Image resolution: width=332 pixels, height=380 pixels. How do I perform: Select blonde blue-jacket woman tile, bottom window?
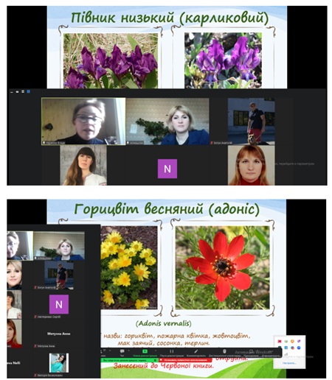[59, 246]
